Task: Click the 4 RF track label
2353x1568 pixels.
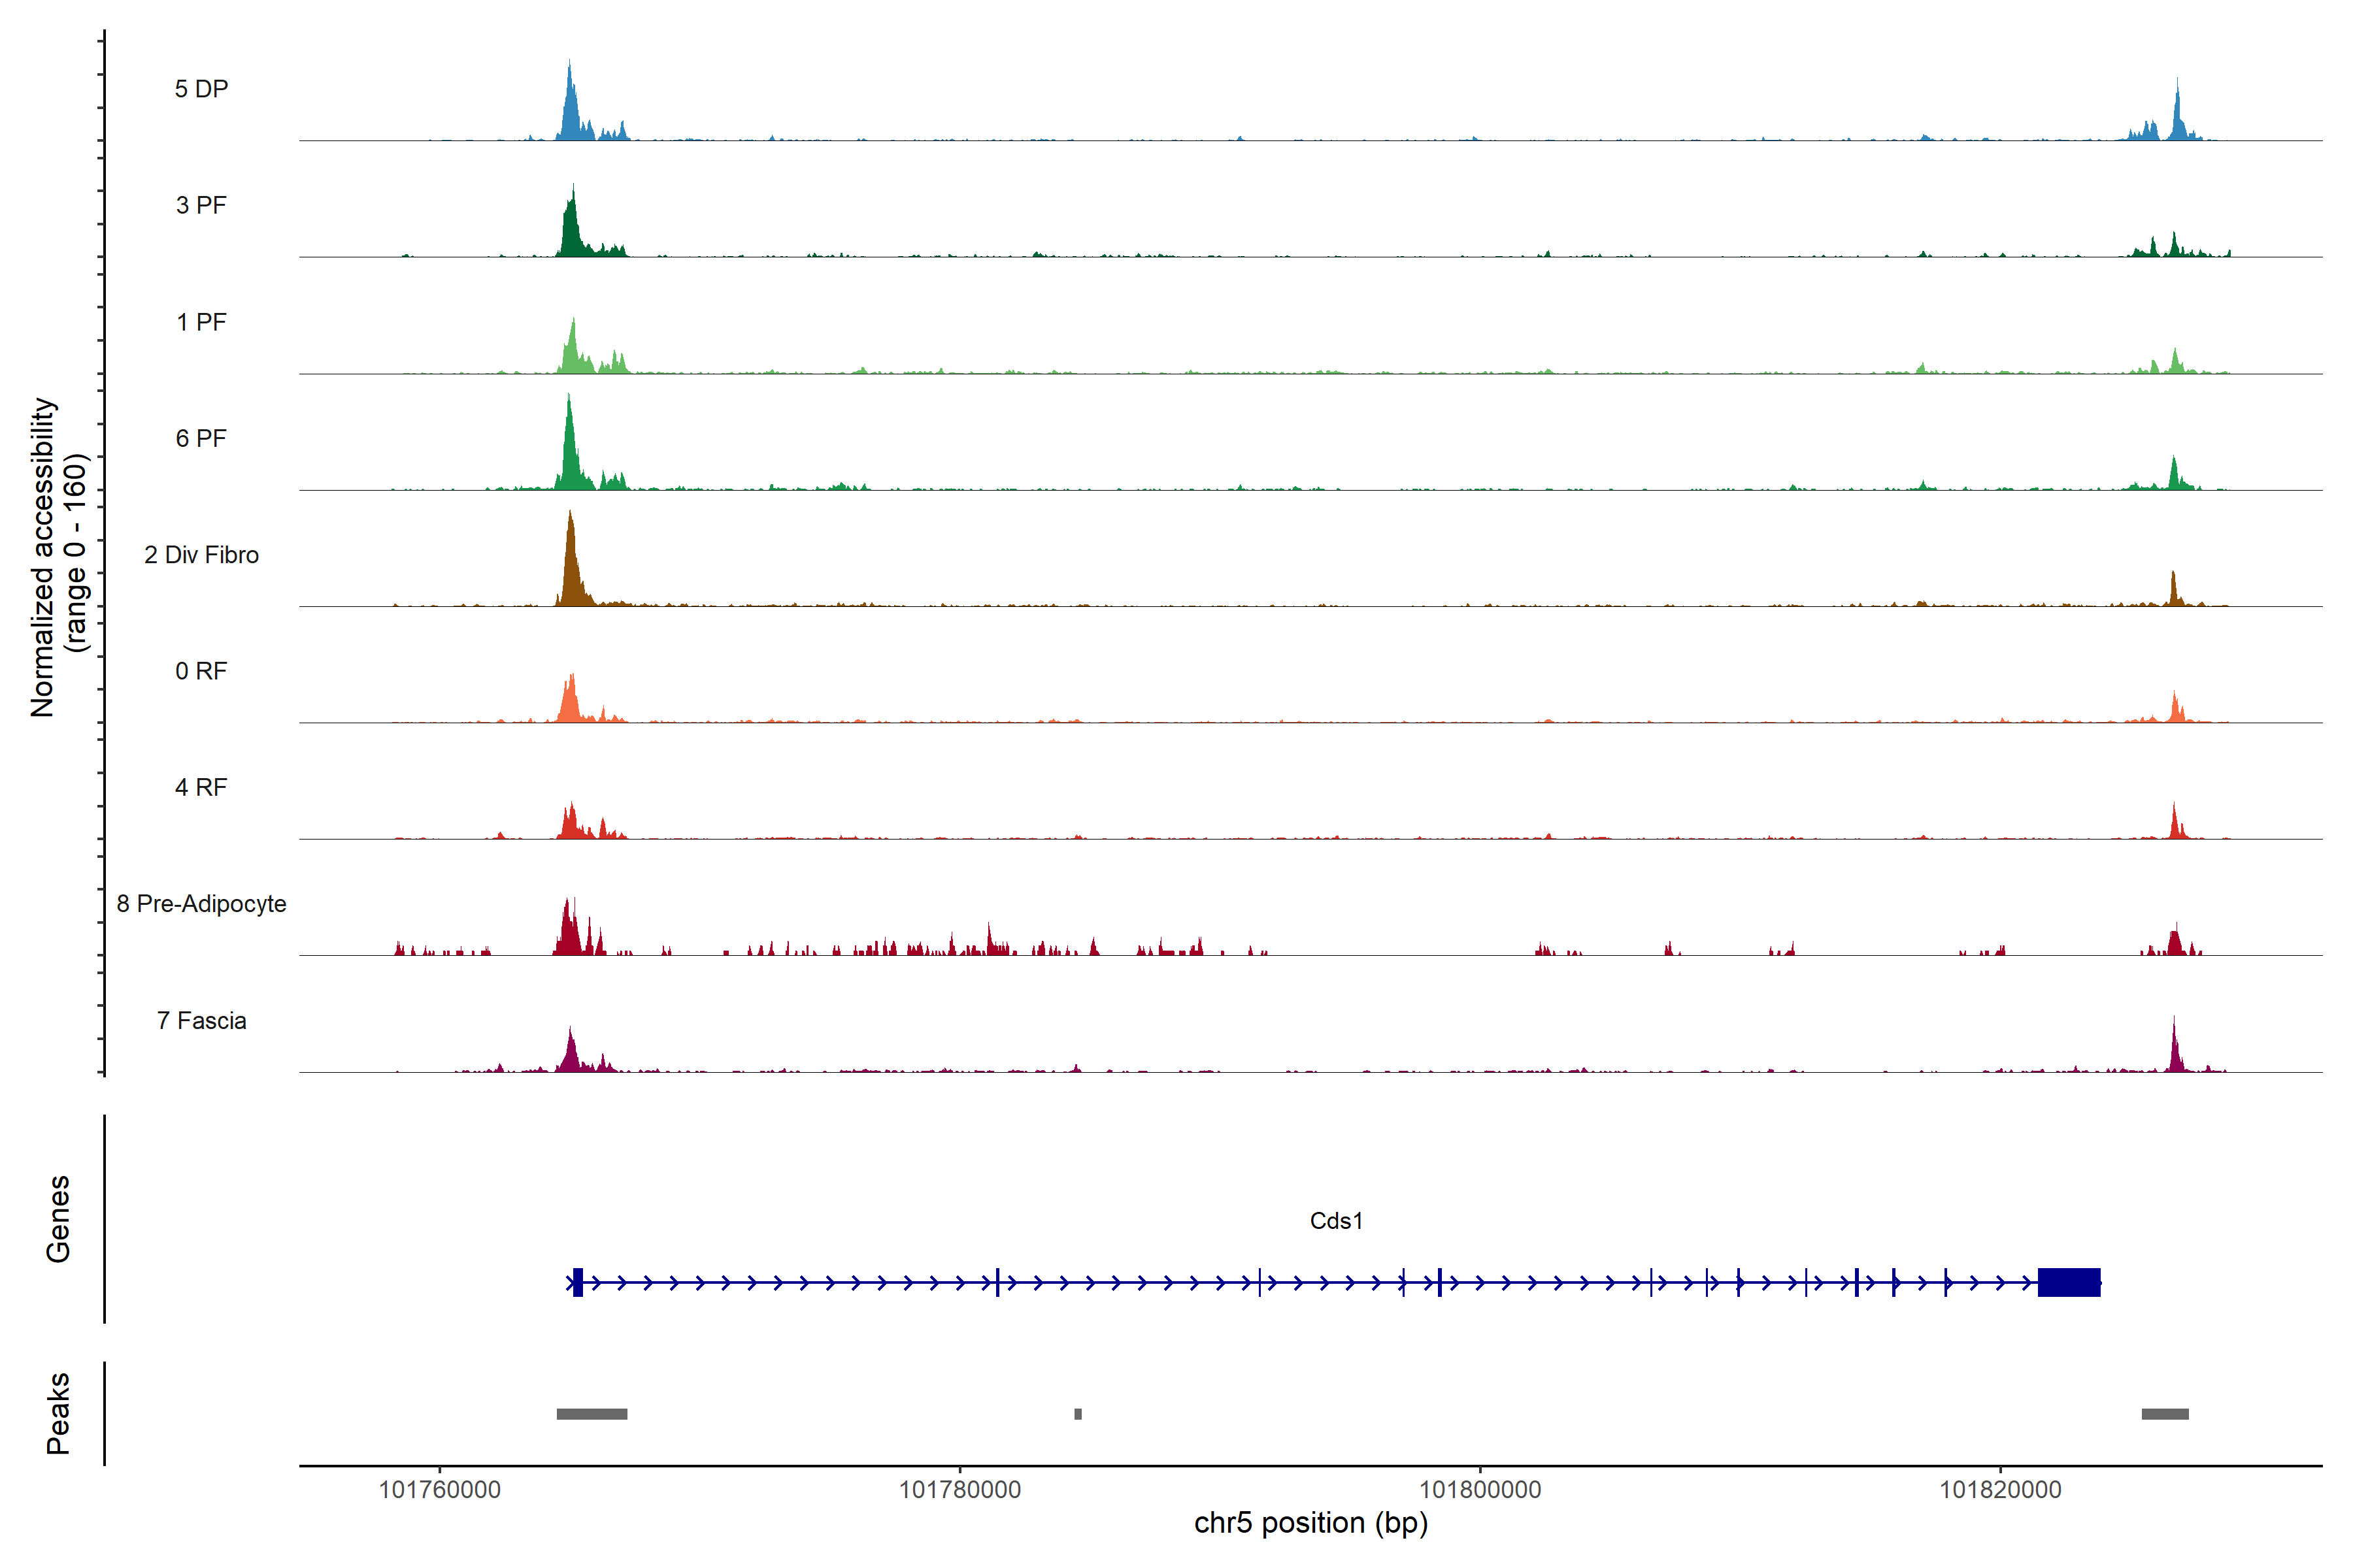Action: coord(201,787)
